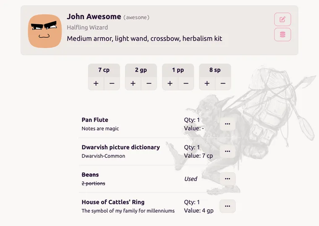Select the Dwarvish picture dictionary entry
The image size is (319, 226).
coord(121,147)
